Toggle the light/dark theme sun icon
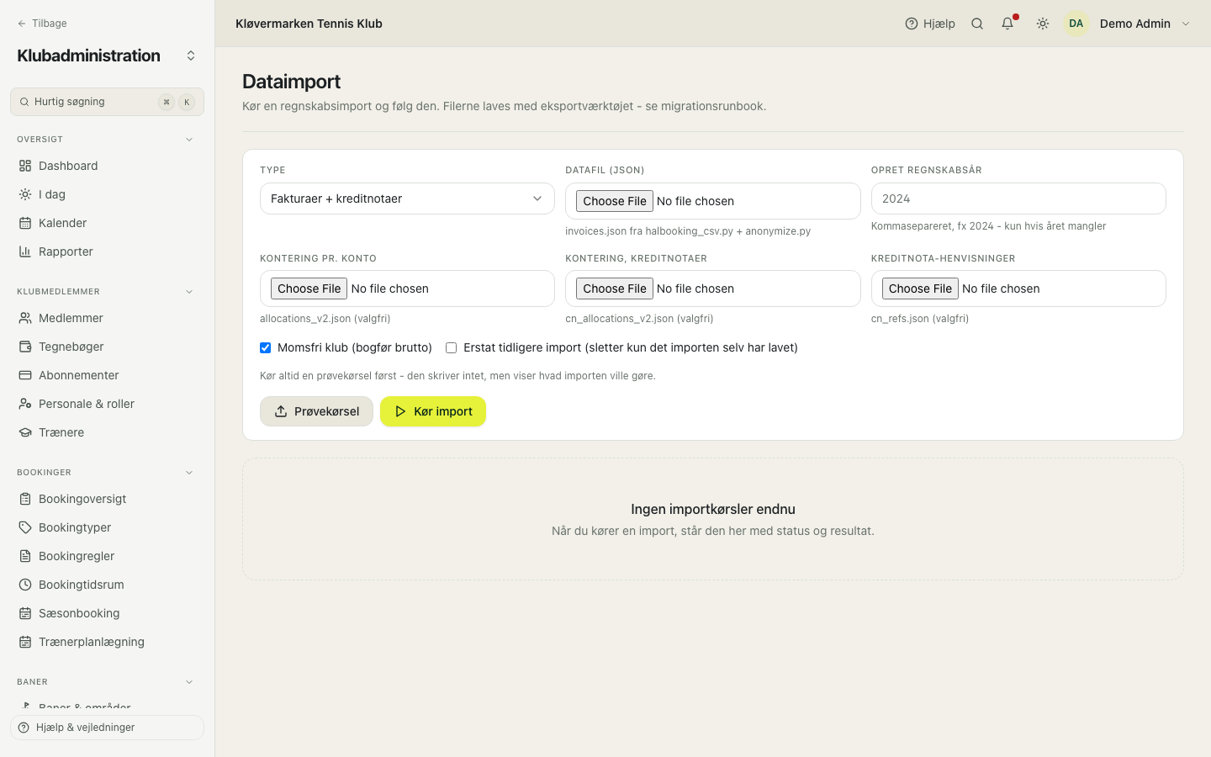Viewport: 1211px width, 757px height. coord(1043,24)
